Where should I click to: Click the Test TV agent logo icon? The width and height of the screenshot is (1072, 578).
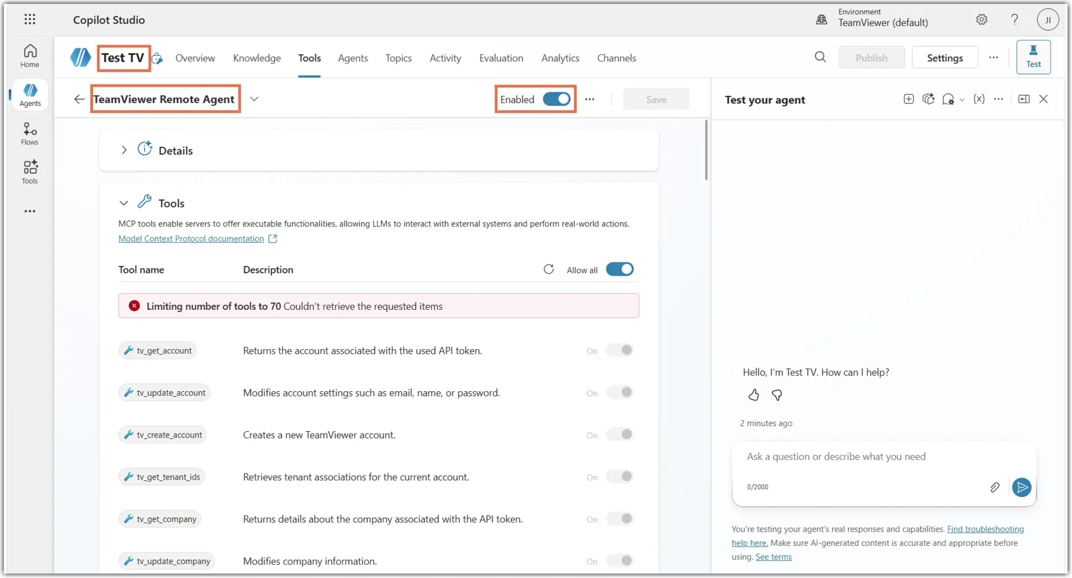coord(80,58)
